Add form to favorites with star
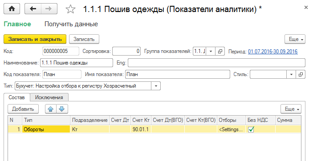This screenshot has width=313, height=161. pyautogui.click(x=70, y=9)
